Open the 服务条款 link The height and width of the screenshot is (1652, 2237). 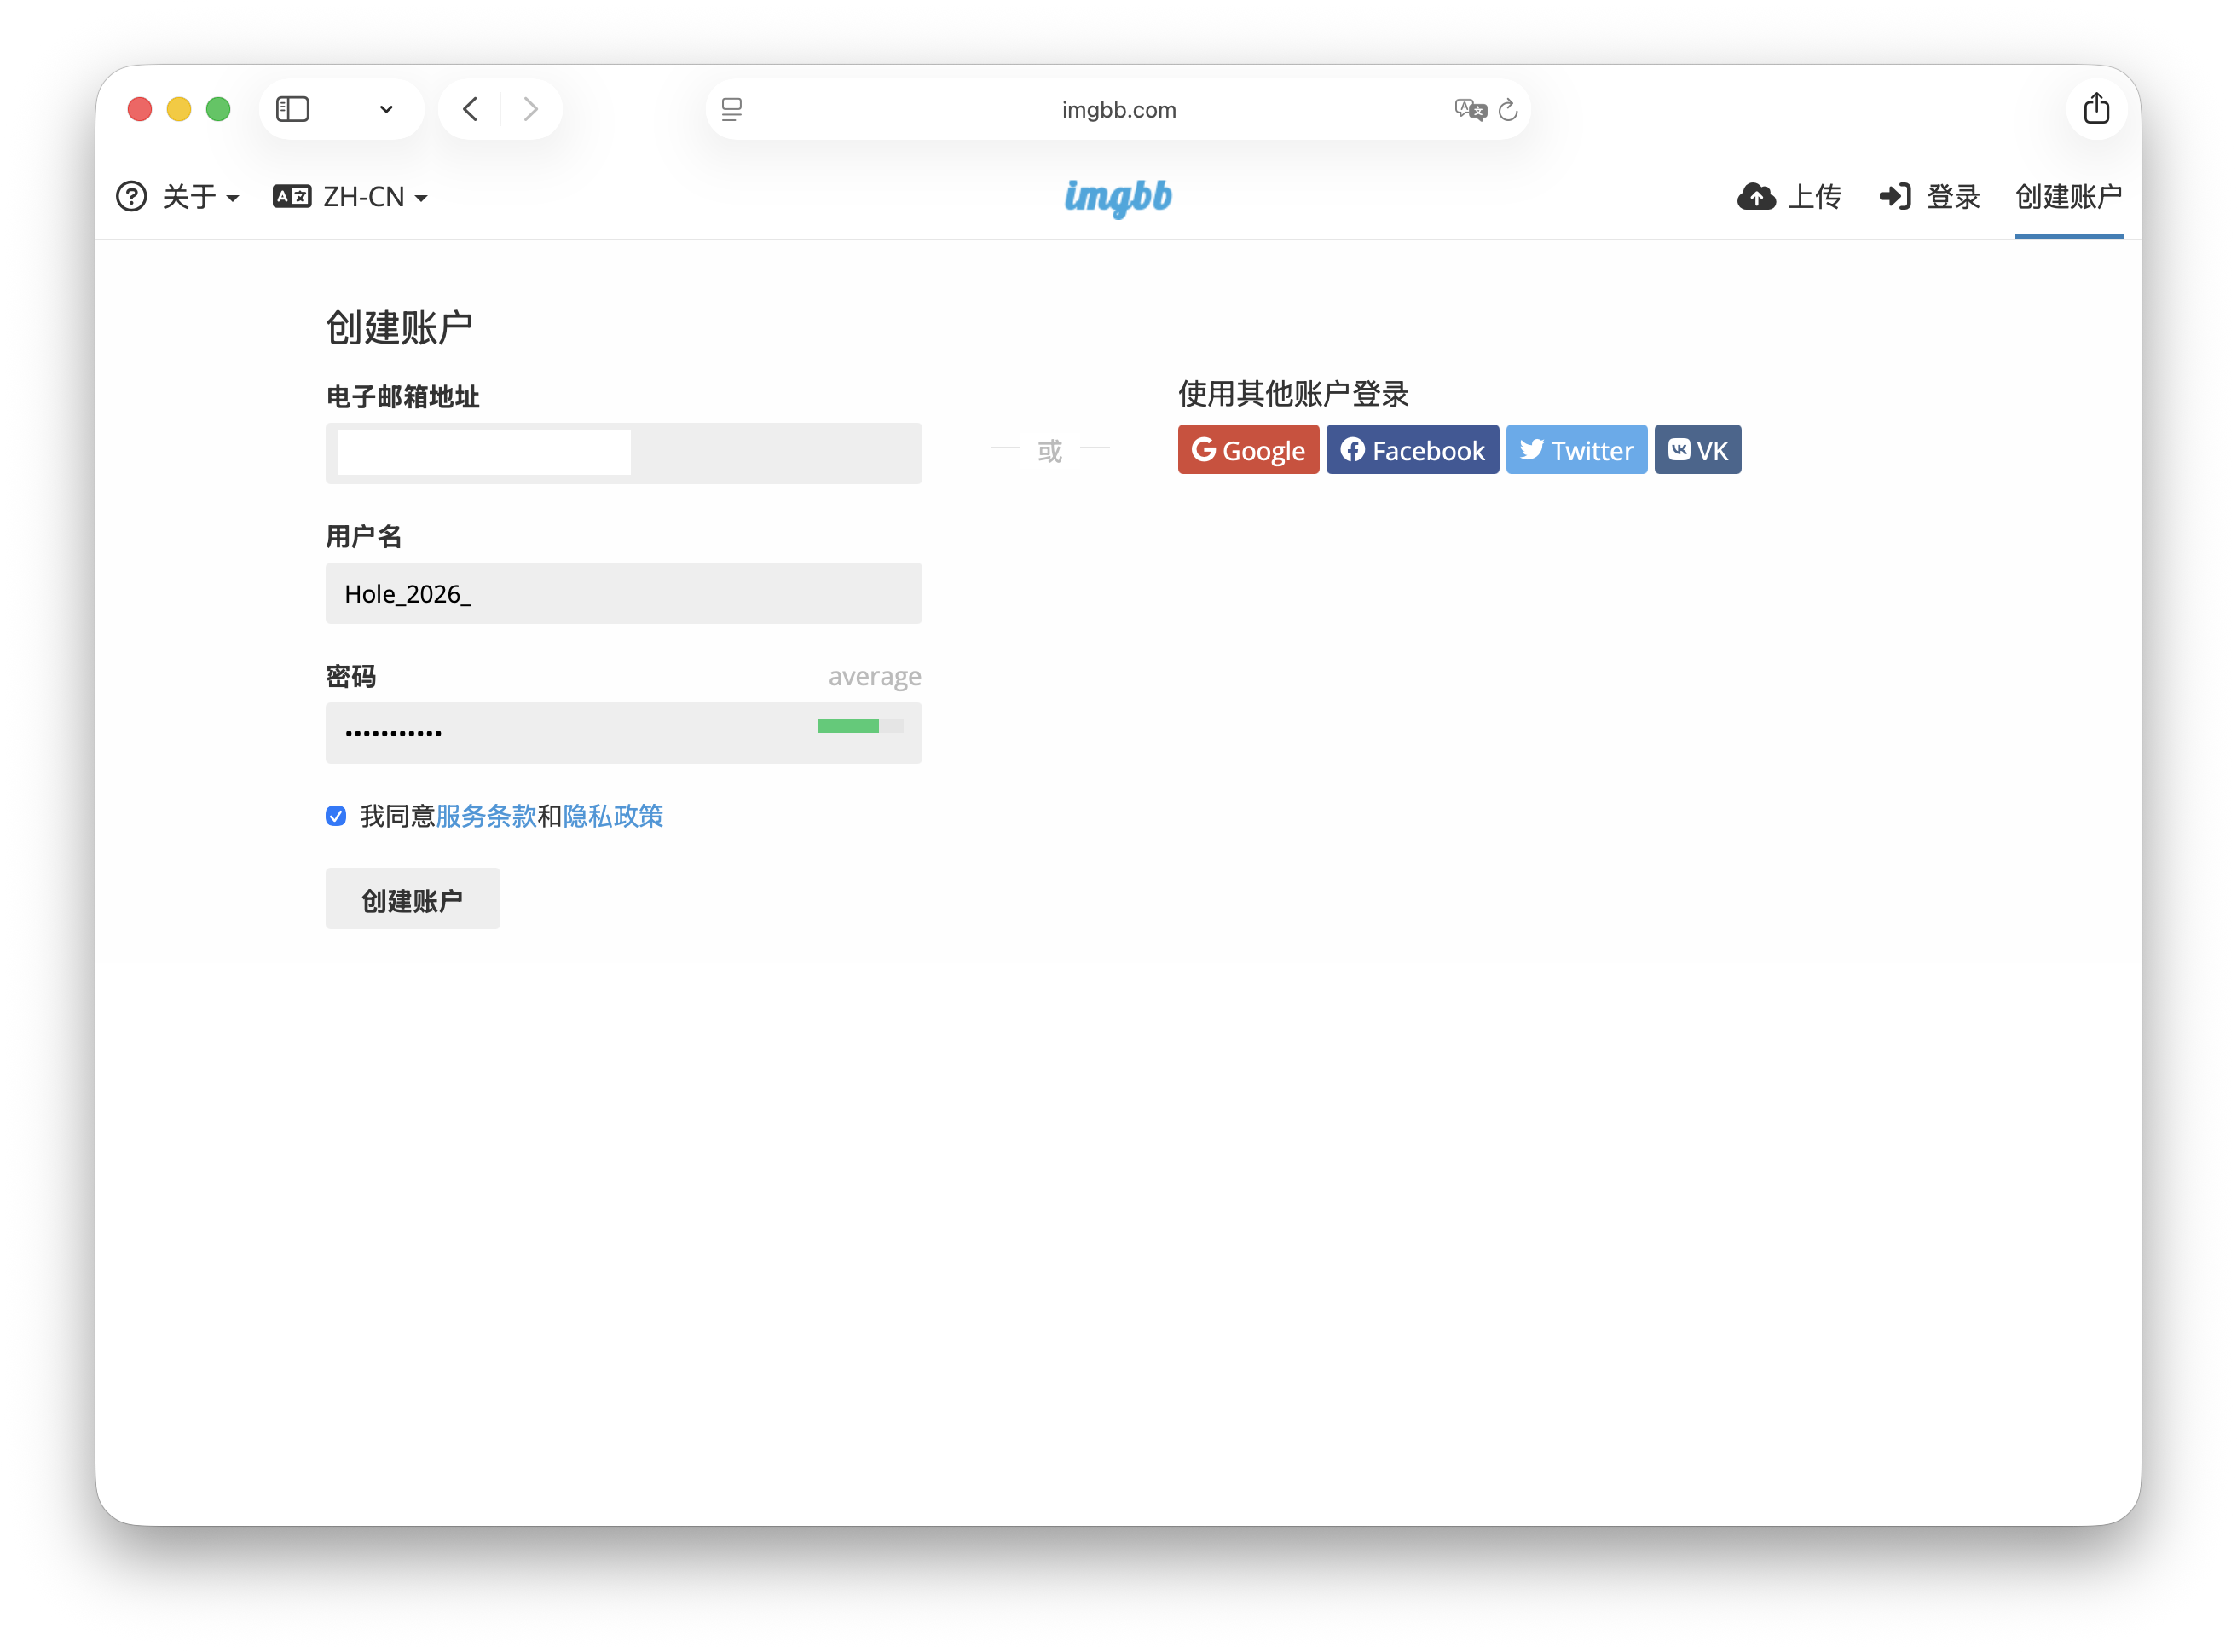(x=485, y=816)
